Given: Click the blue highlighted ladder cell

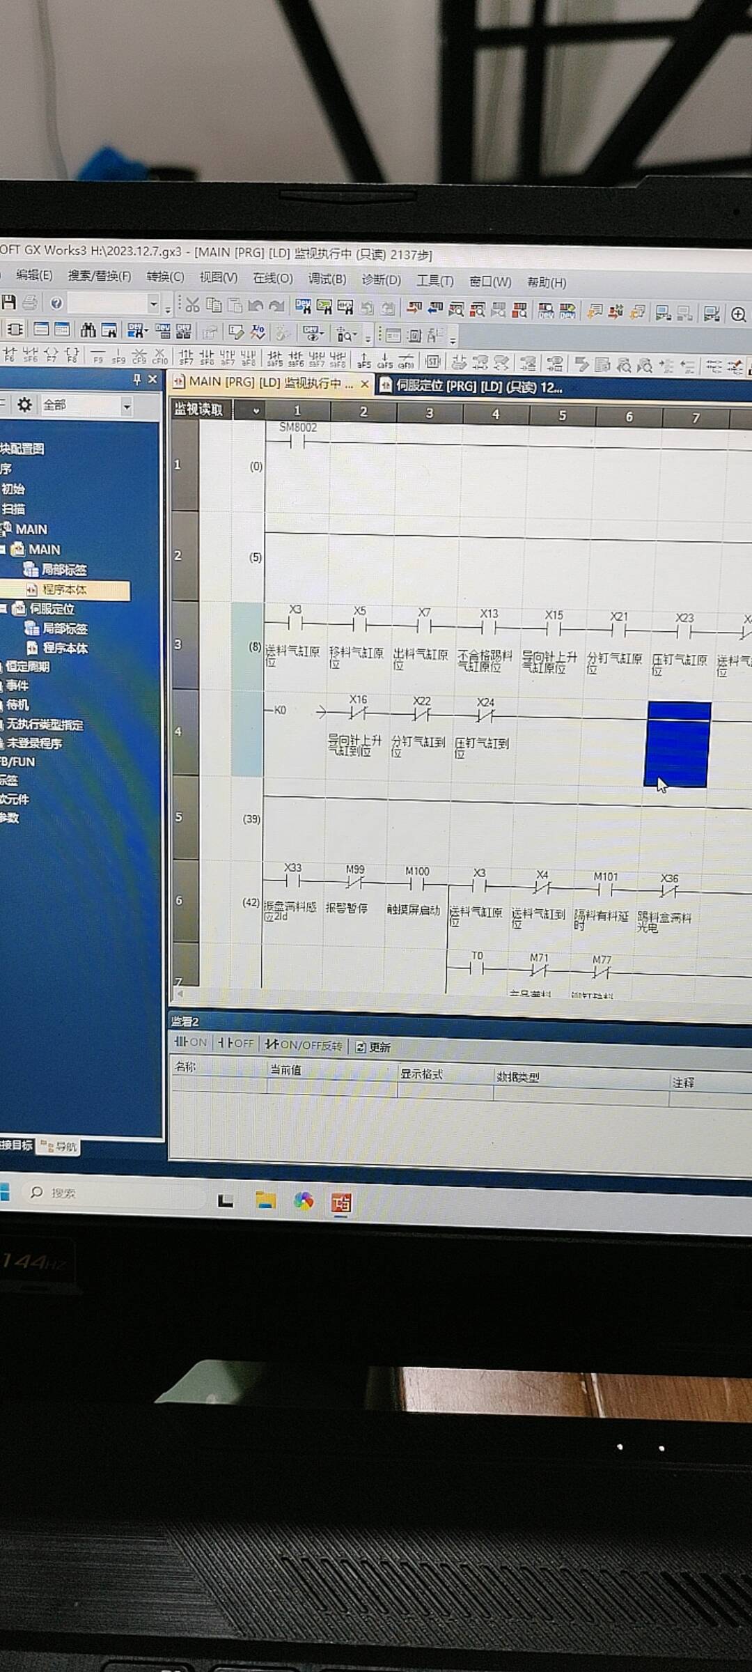Looking at the screenshot, I should click(x=677, y=745).
